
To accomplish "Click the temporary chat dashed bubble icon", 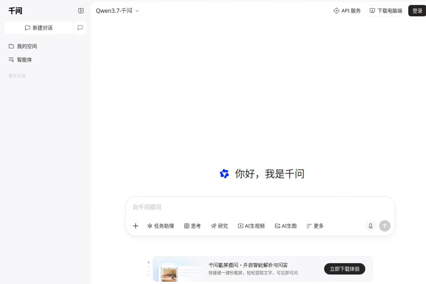I will point(80,28).
